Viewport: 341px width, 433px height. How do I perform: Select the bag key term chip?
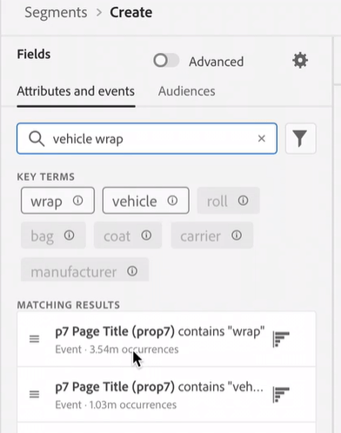(53, 236)
